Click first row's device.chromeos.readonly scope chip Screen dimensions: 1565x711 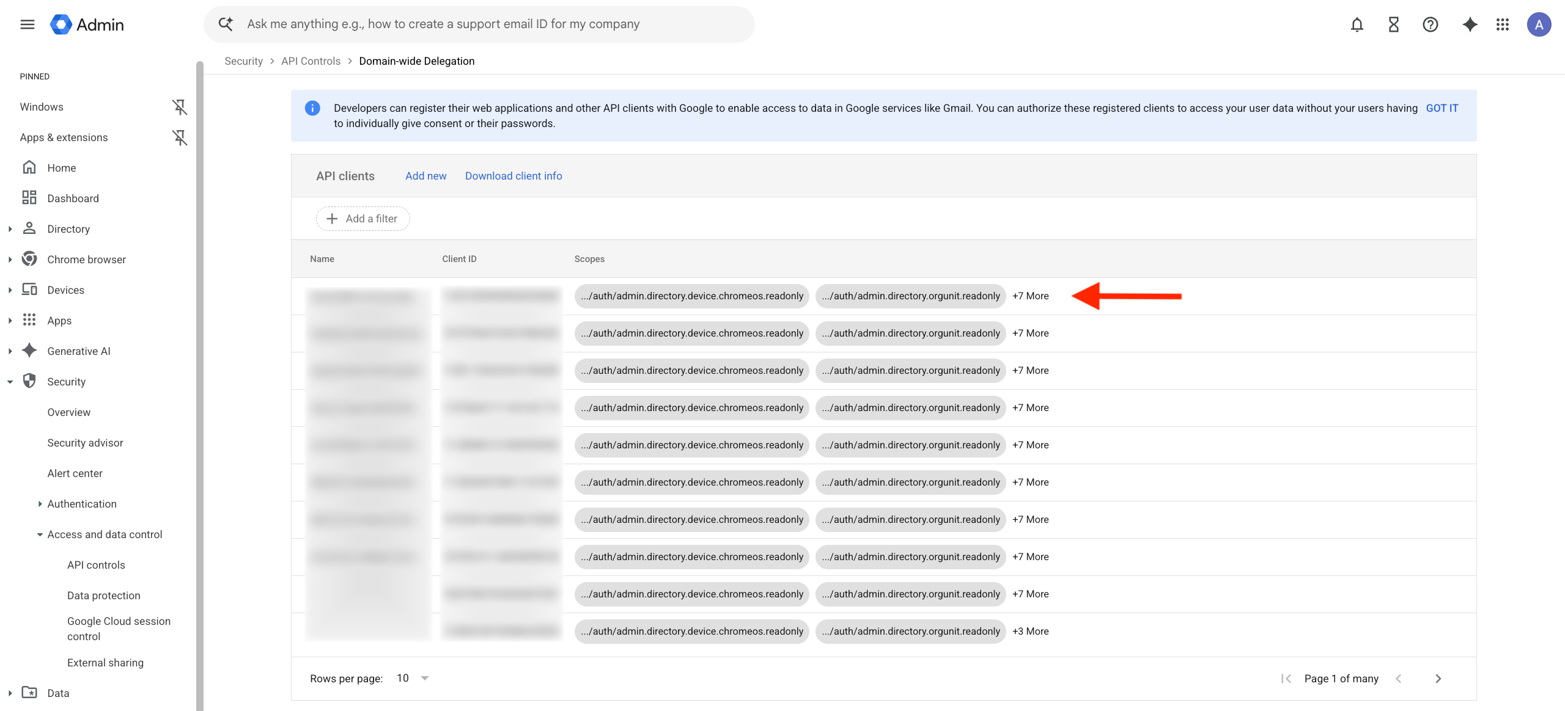coord(691,296)
